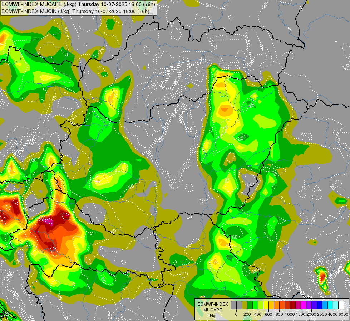Select the white legend swatch

point(341,305)
